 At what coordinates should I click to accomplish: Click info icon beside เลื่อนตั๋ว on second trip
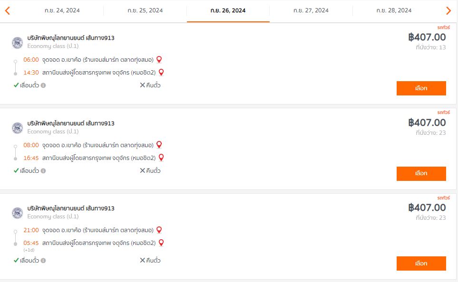pos(43,171)
